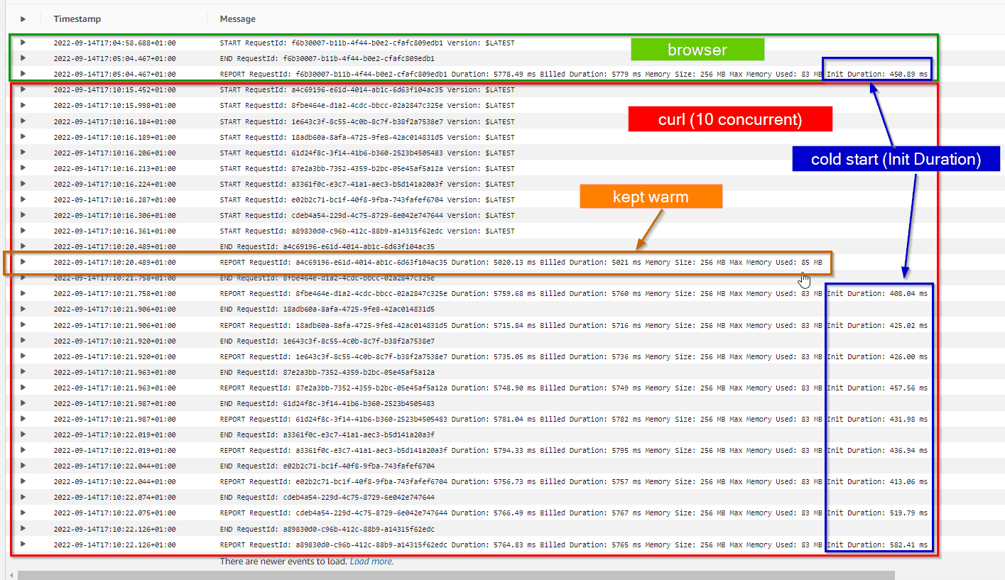1005x580 pixels.
Task: Click the Load more link
Action: click(371, 562)
